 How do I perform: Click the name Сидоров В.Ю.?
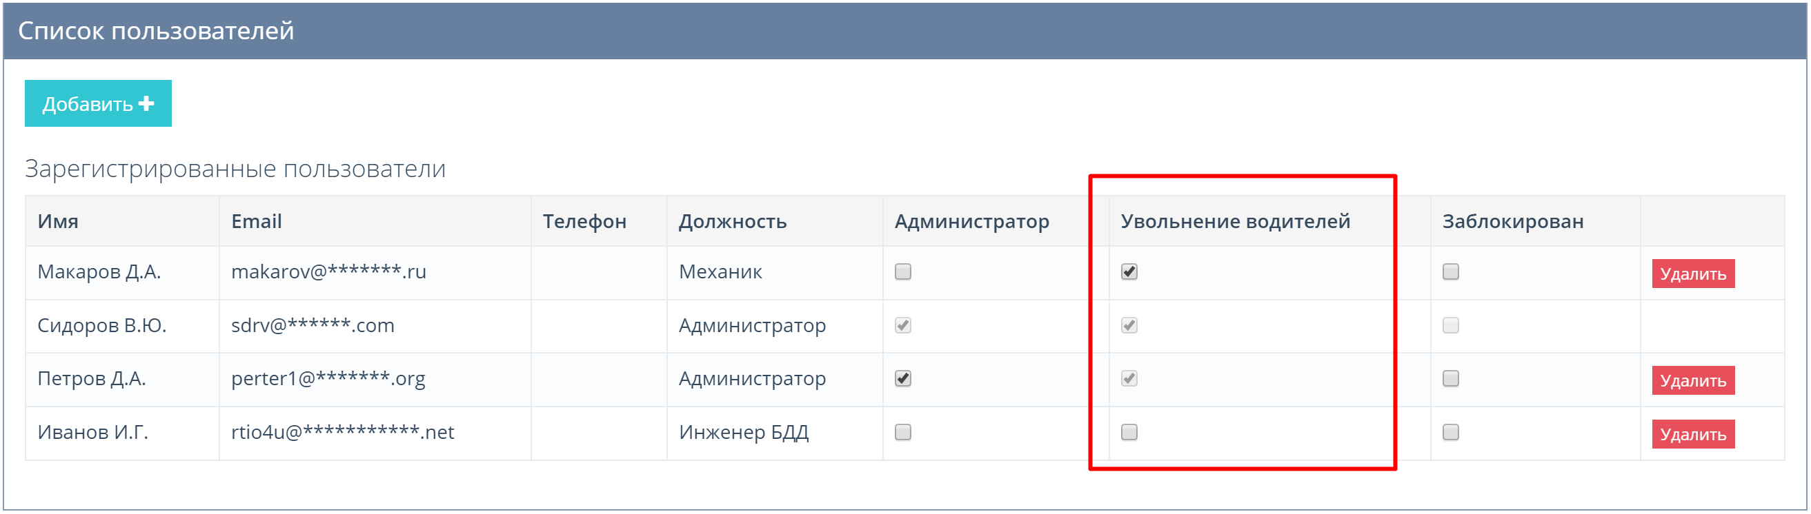pos(101,325)
